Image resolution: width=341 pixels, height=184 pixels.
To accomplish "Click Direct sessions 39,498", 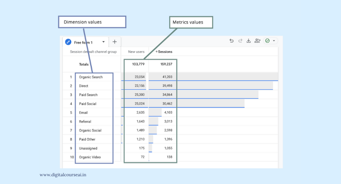I will pos(167,86).
